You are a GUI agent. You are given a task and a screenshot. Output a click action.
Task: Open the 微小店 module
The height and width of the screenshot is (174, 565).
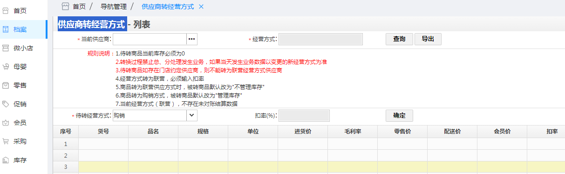click(x=23, y=48)
